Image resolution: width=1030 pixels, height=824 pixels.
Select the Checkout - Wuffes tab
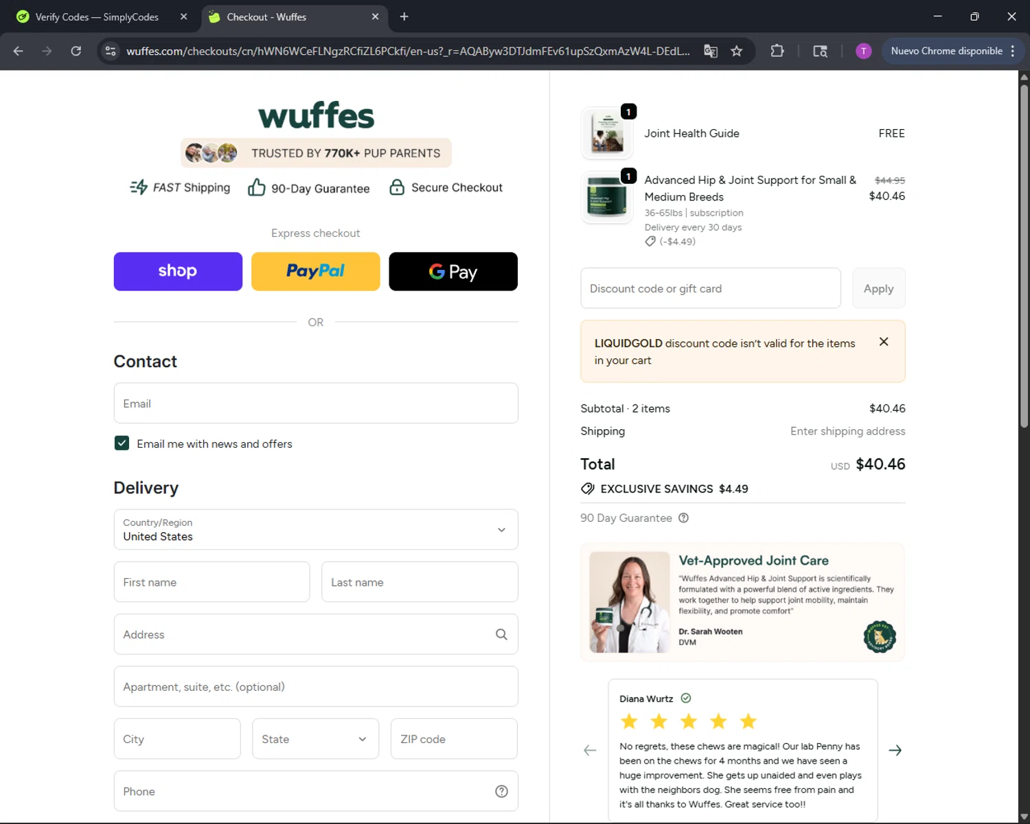pyautogui.click(x=295, y=16)
